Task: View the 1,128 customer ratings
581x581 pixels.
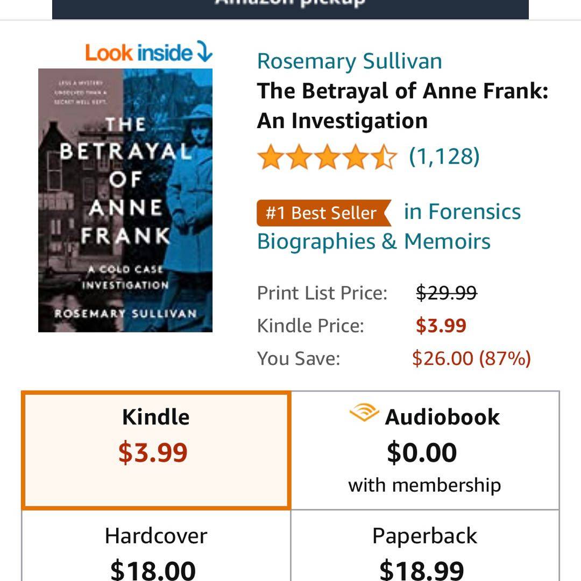Action: (444, 157)
